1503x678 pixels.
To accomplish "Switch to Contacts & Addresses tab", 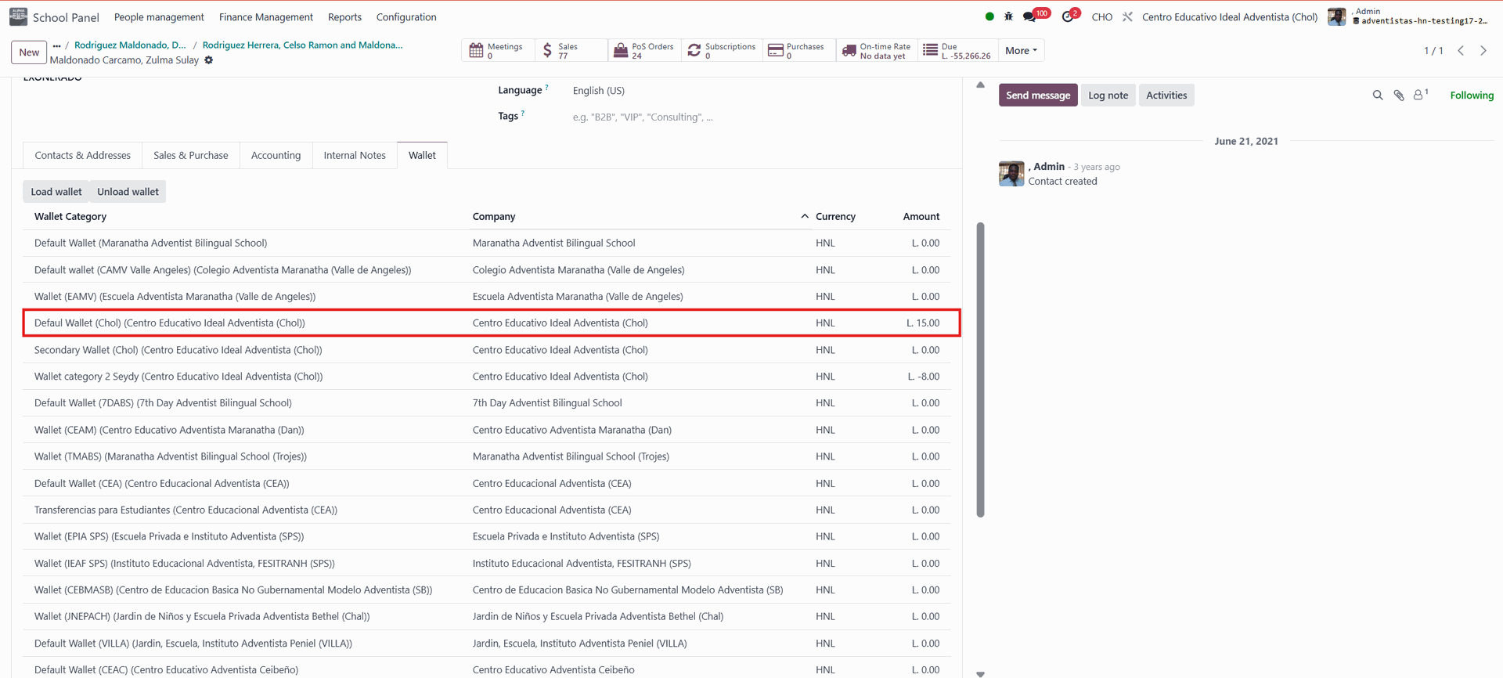I will [x=83, y=155].
